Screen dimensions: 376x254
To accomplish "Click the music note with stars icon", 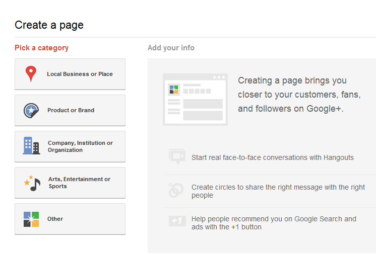I will pyautogui.click(x=32, y=183).
